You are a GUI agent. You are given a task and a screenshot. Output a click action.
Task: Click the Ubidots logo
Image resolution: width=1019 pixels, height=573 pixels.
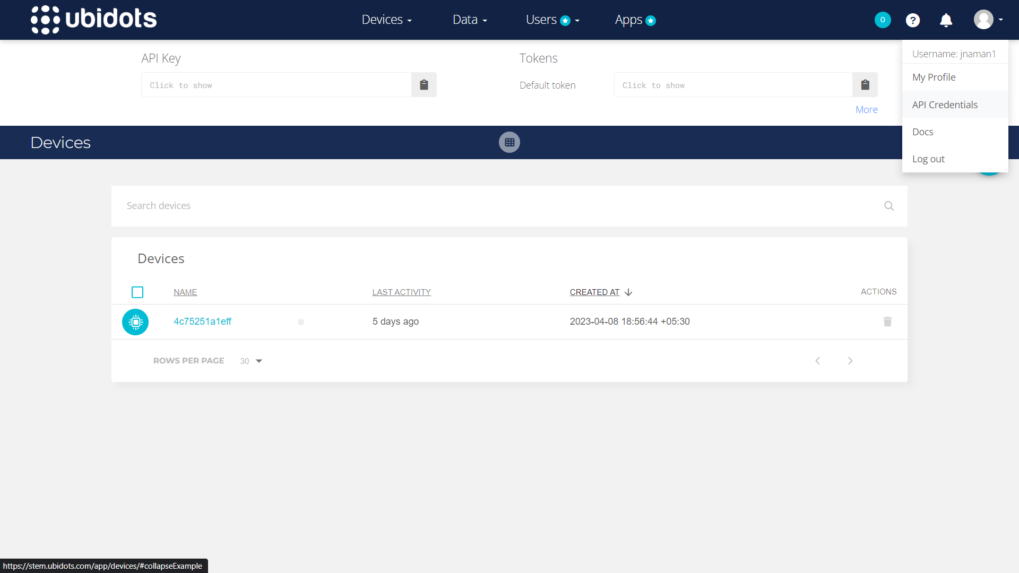94,20
